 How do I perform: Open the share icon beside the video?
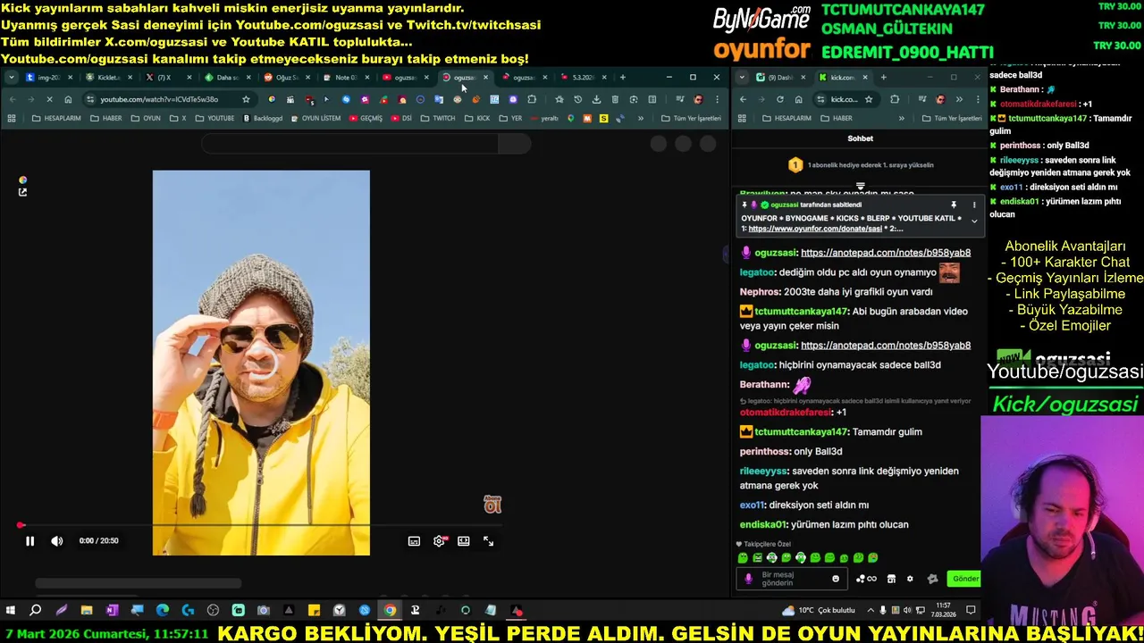click(x=22, y=192)
